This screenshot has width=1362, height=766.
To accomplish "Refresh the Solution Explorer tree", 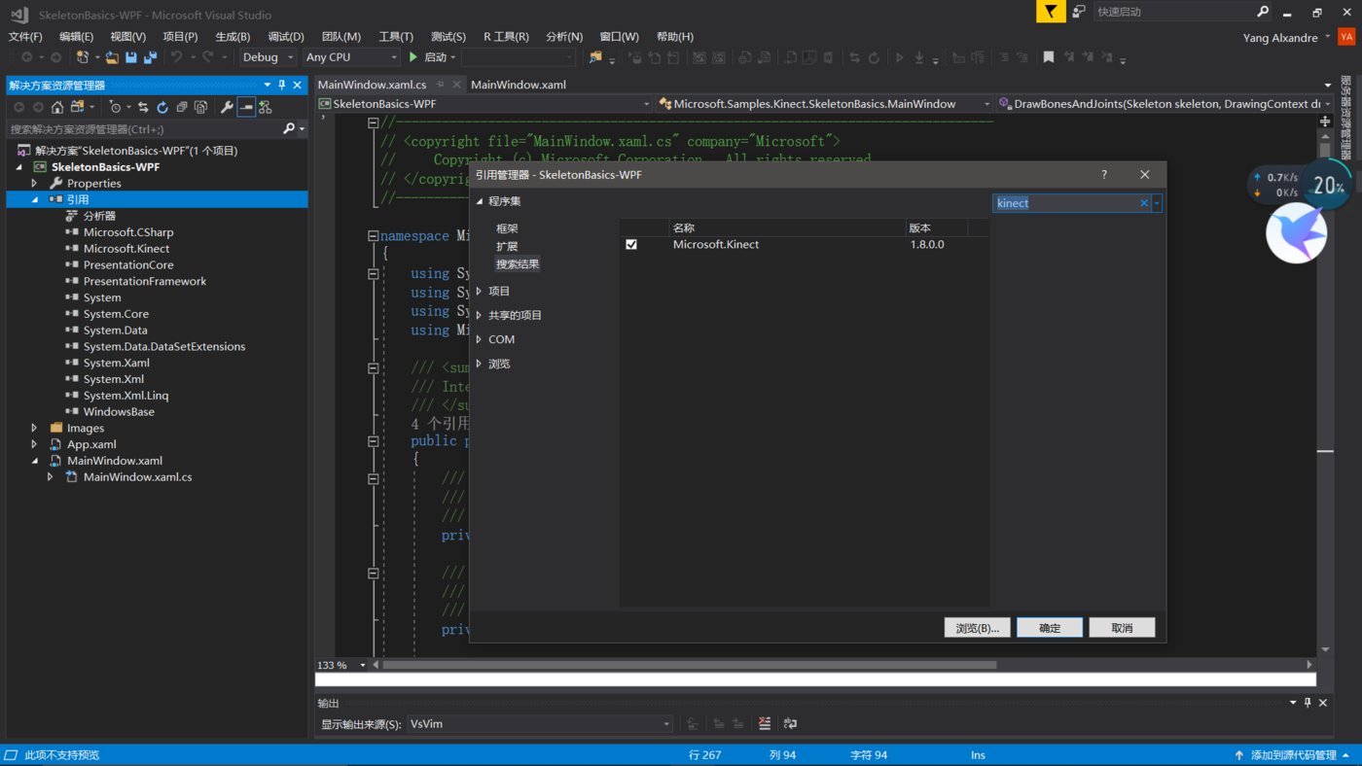I will pos(162,107).
